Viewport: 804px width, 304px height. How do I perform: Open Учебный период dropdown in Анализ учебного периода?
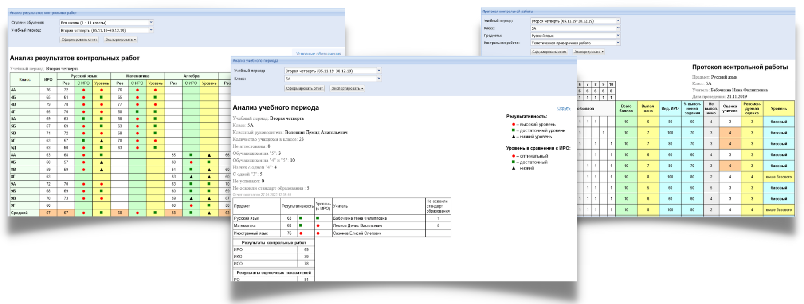(333, 71)
